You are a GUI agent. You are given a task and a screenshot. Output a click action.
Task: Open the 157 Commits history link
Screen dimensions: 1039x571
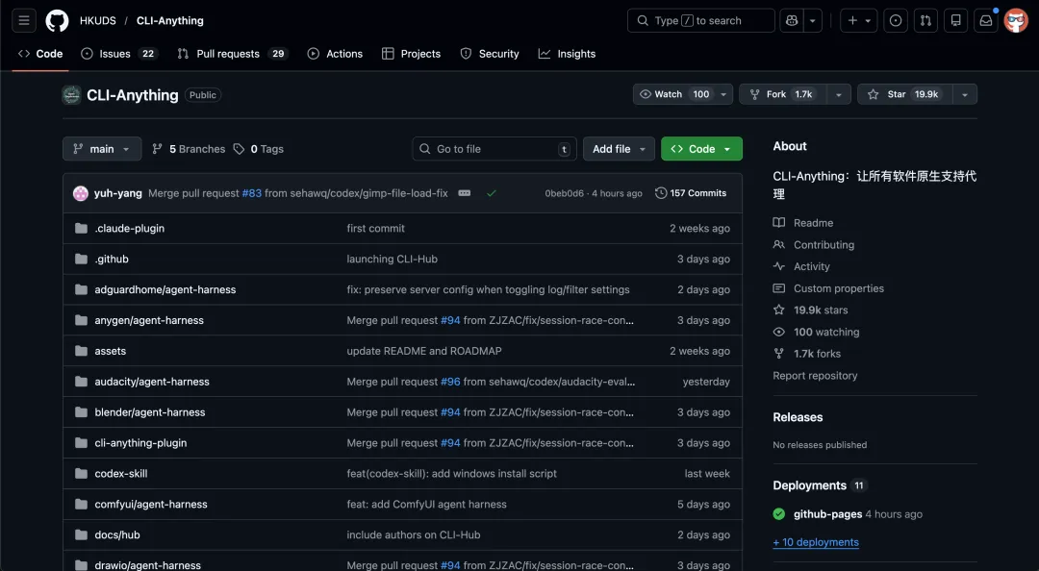[x=691, y=193]
